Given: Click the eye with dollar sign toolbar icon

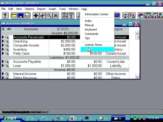Looking at the screenshot, I should tap(71, 16).
